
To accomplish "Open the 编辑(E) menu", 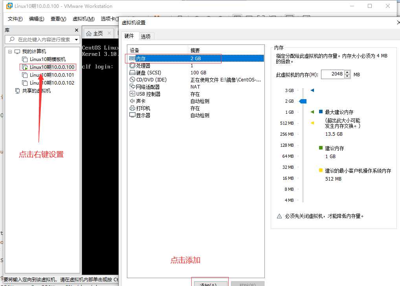I will (x=37, y=19).
